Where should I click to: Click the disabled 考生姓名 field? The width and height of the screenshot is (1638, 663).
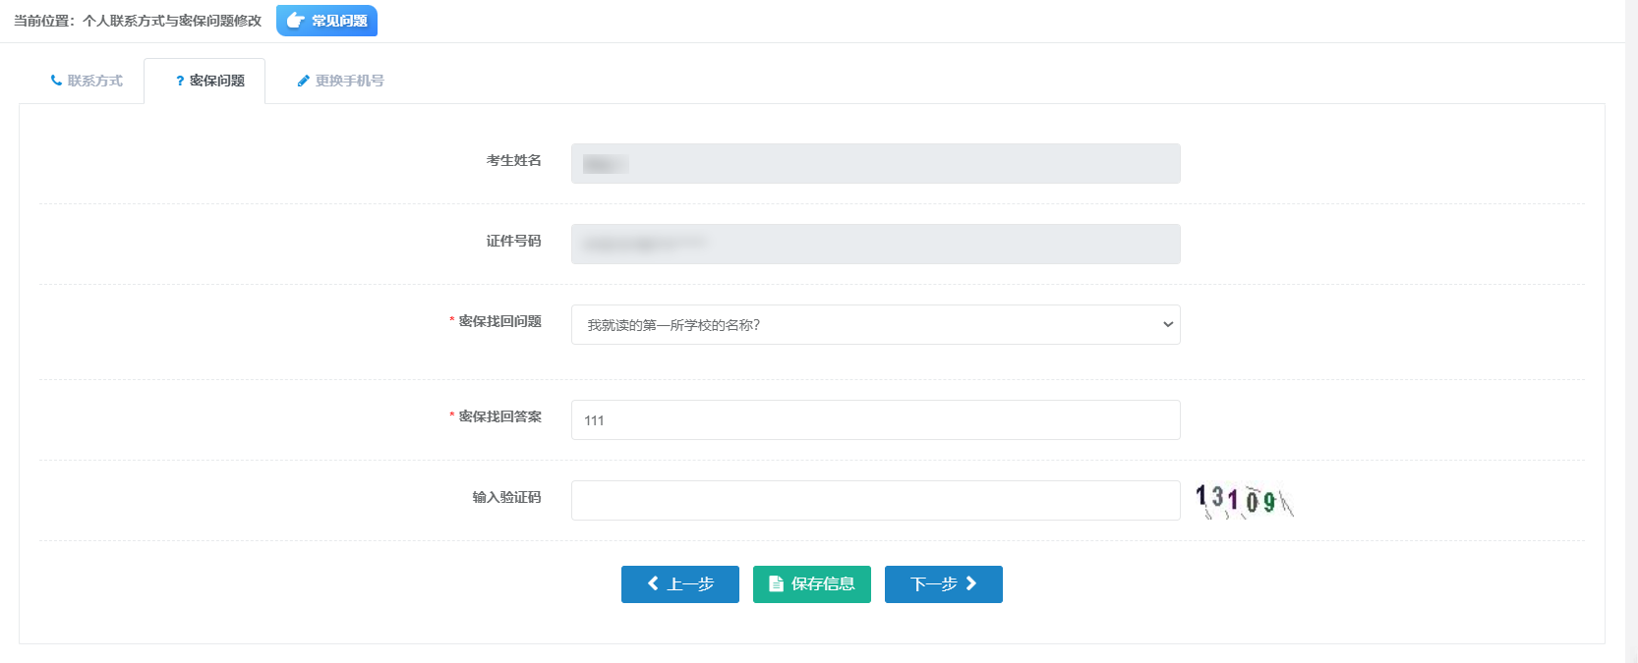tap(875, 163)
